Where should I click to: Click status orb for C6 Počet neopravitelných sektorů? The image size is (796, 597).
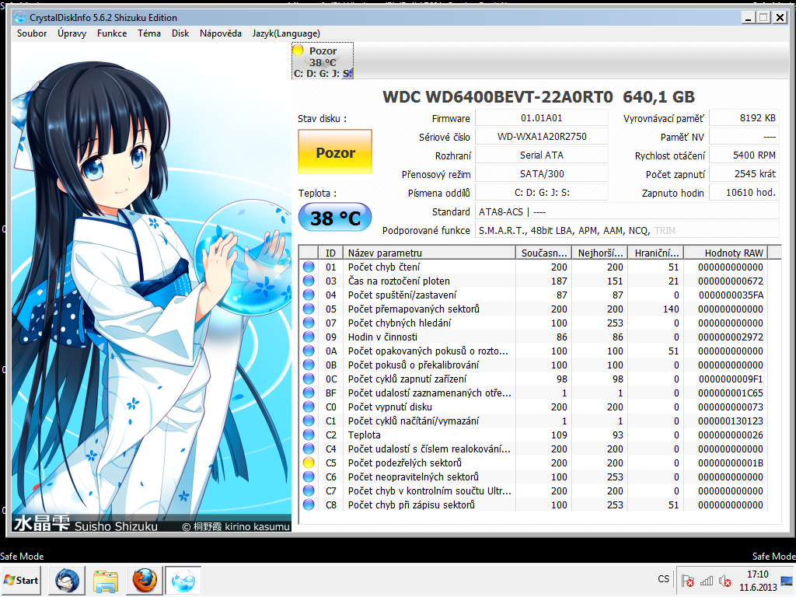pos(309,477)
